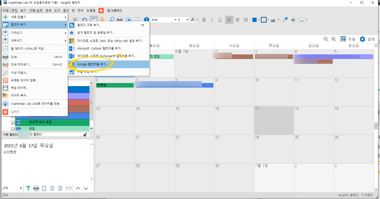Expand the 내보내기 submenu
The width and height of the screenshot is (380, 199).
tap(35, 40)
